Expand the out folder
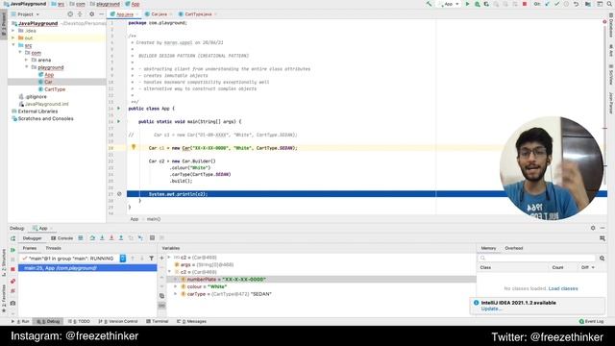615x346 pixels. click(13, 38)
